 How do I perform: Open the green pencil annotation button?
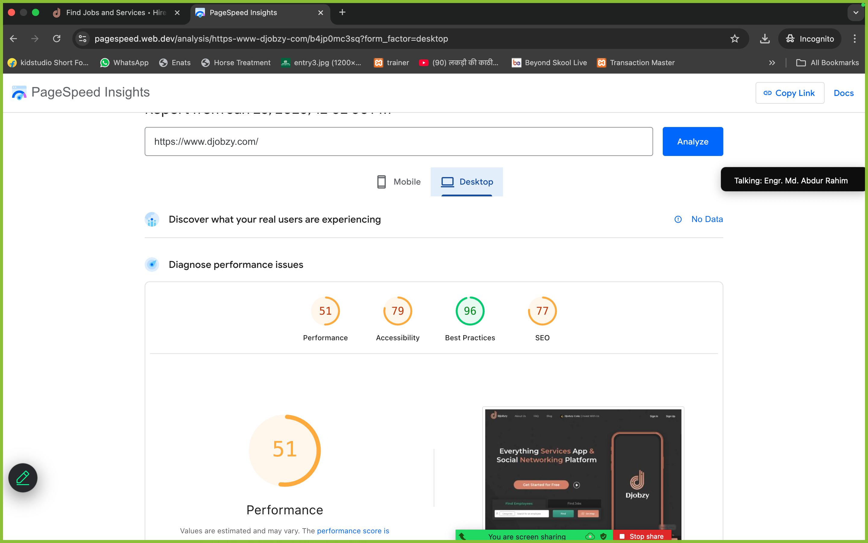coord(23,478)
